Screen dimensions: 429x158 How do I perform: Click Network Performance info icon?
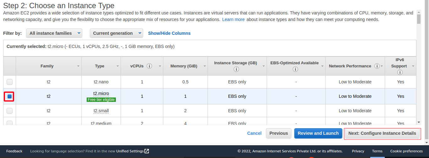pos(377,66)
